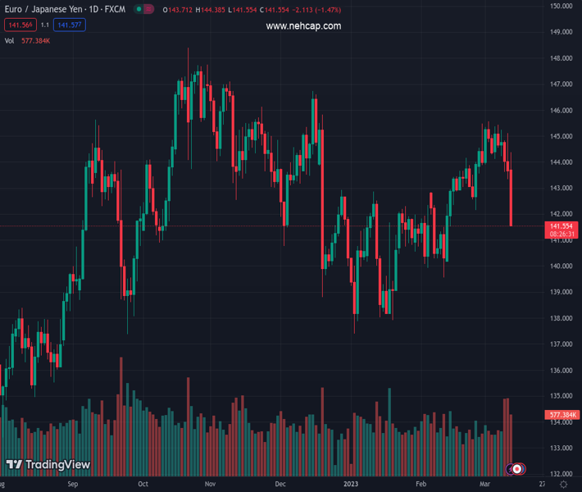Select the Vol indicator label

point(10,40)
